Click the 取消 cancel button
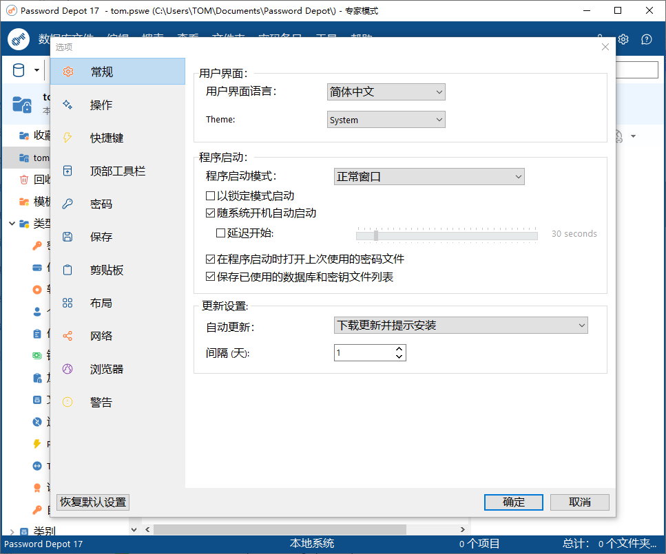The image size is (666, 554). point(580,502)
